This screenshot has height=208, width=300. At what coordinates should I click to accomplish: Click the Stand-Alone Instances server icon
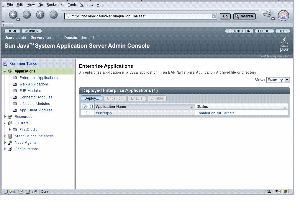click(x=10, y=136)
